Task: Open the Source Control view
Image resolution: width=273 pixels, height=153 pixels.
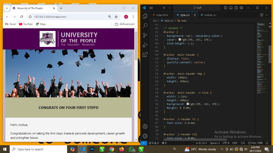Action: [x=145, y=35]
